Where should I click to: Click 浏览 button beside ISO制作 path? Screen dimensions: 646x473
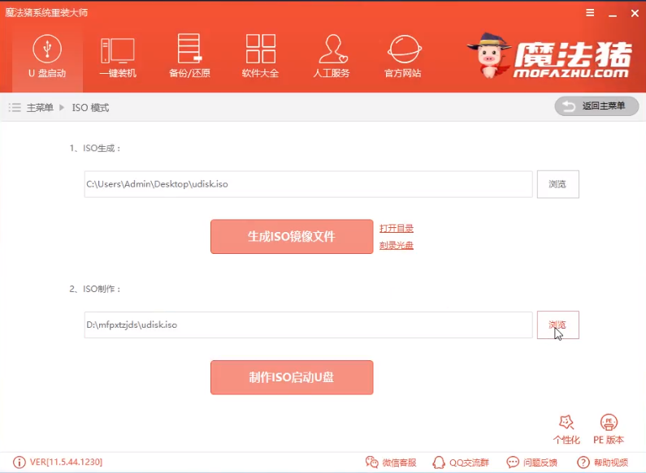(557, 325)
